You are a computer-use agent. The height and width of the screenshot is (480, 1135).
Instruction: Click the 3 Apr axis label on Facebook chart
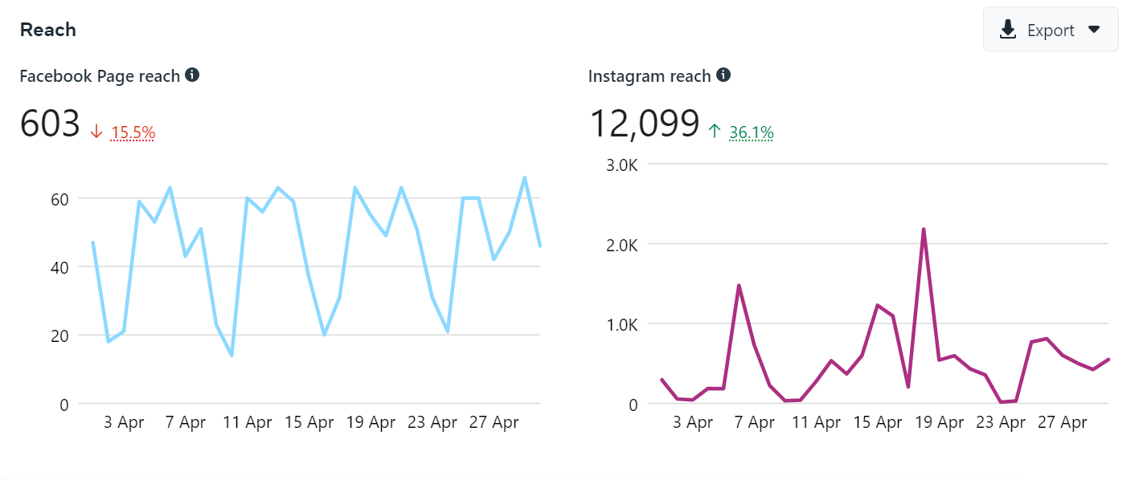tap(125, 421)
